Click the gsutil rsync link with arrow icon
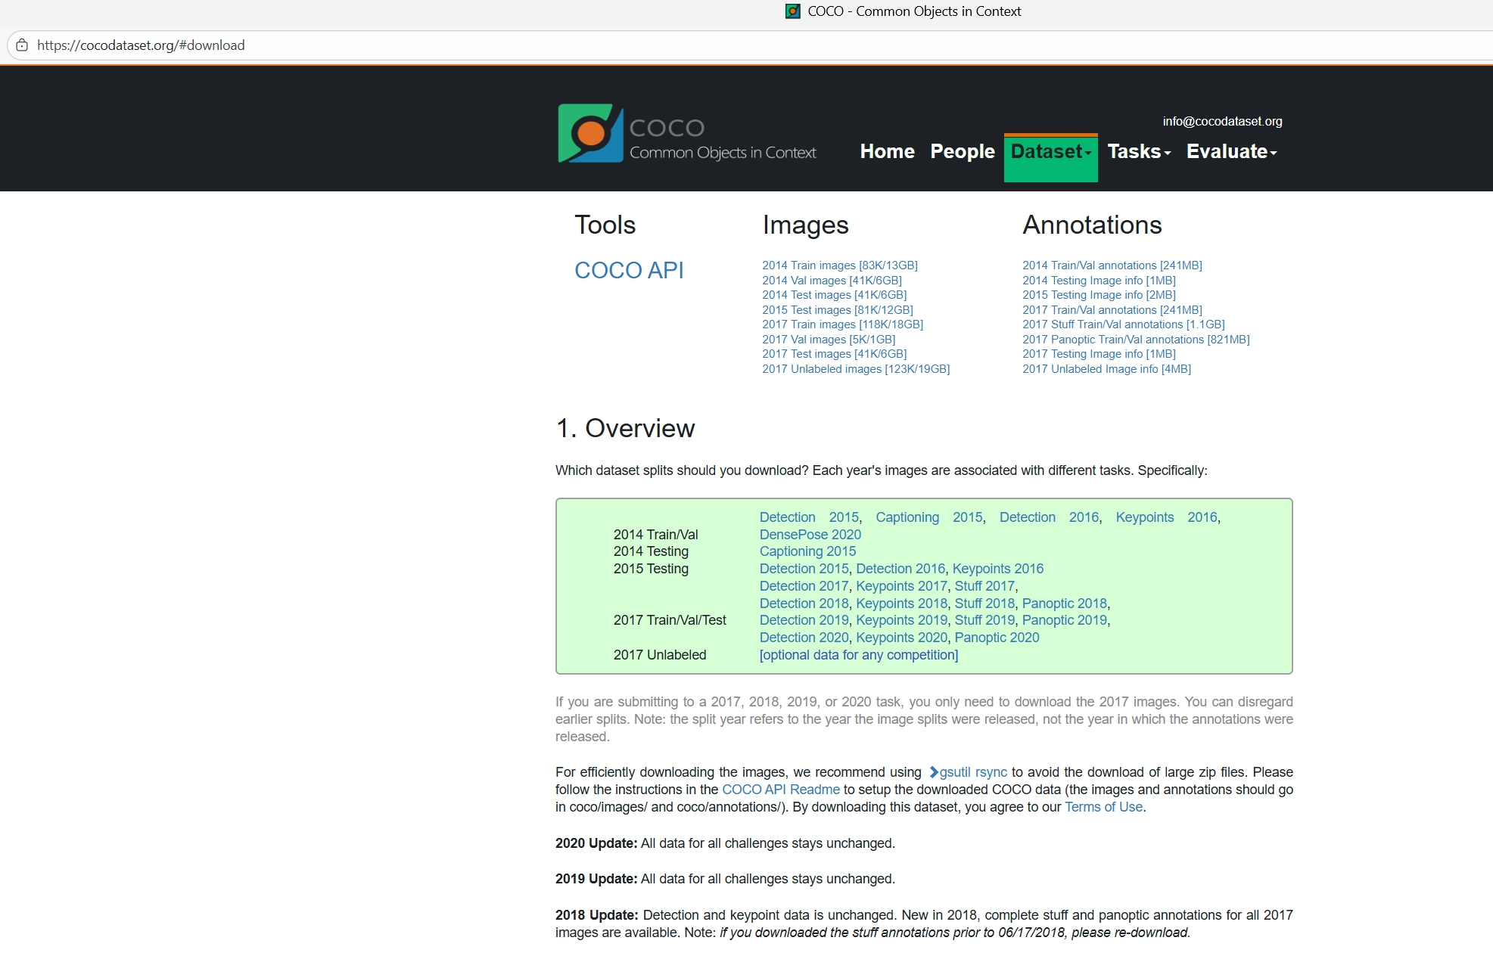 (x=968, y=772)
